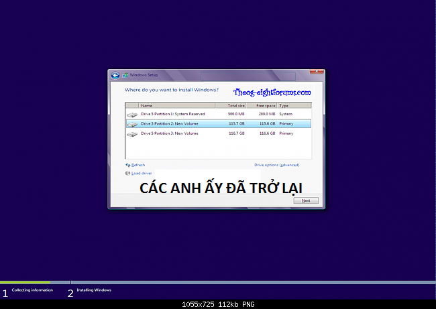Sort by Free space column header
The width and height of the screenshot is (436, 309).
[262, 106]
